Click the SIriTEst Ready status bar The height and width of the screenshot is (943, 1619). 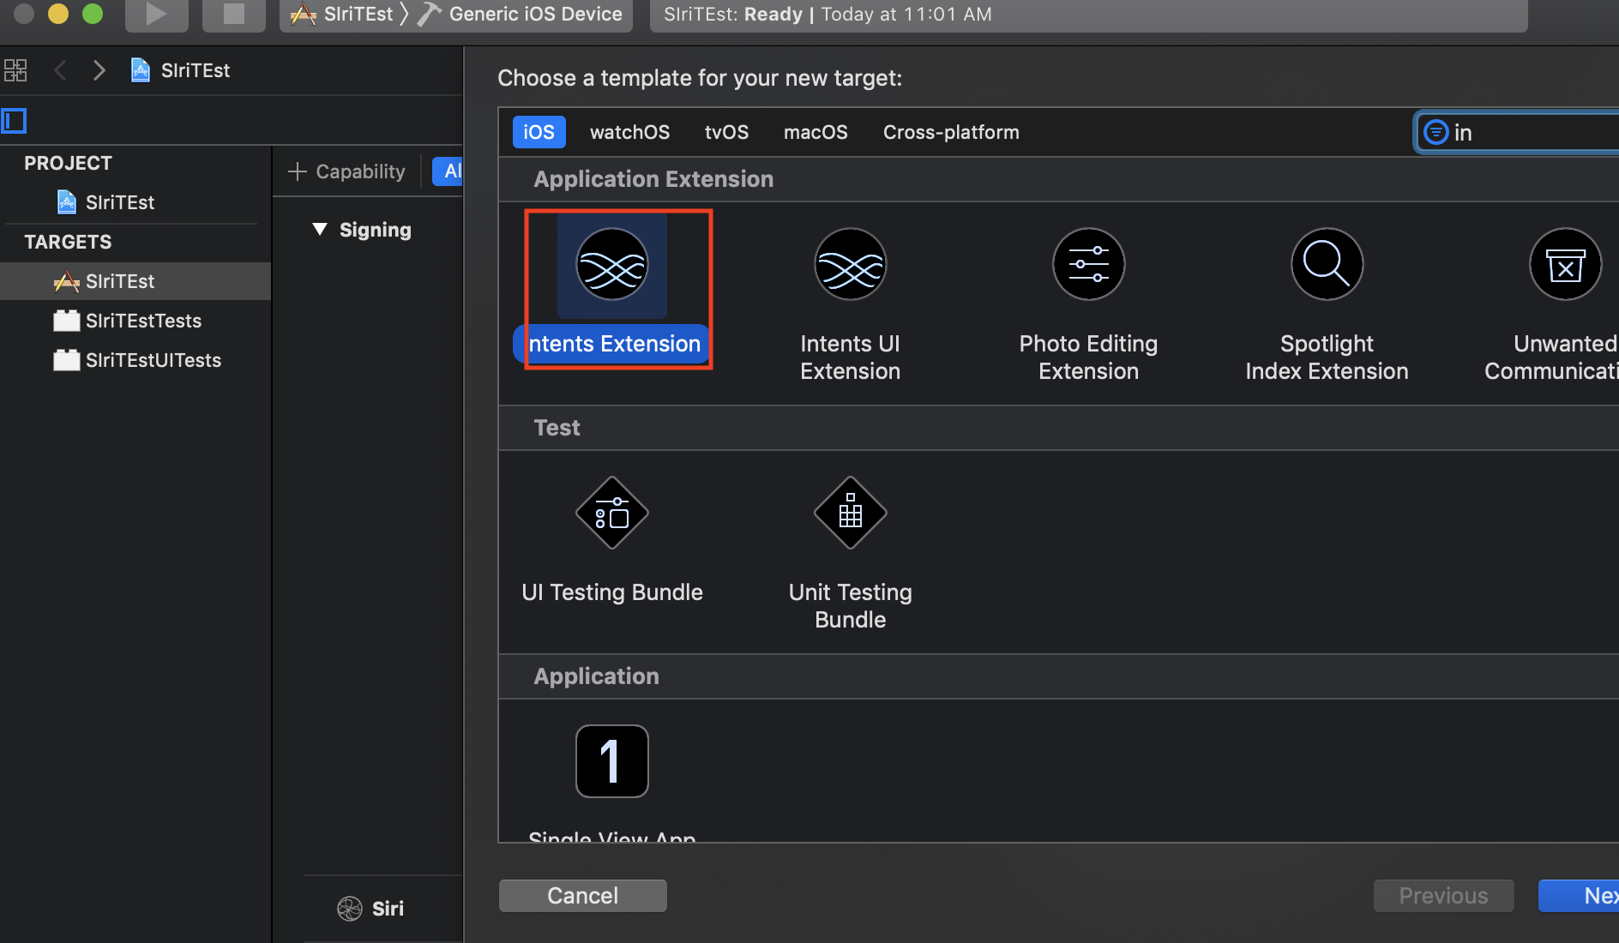1088,15
